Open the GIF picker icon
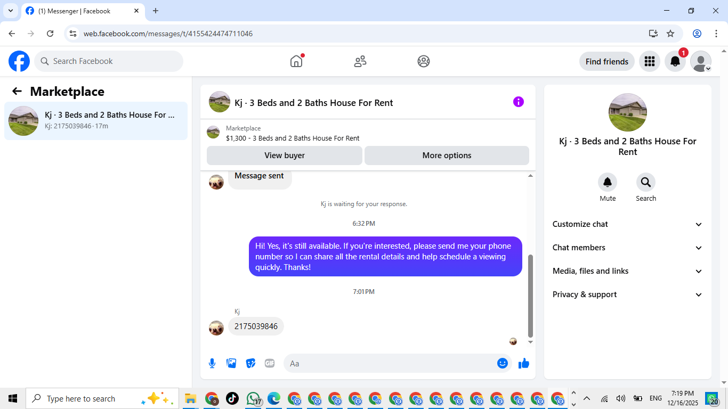The height and width of the screenshot is (409, 728). pyautogui.click(x=270, y=363)
